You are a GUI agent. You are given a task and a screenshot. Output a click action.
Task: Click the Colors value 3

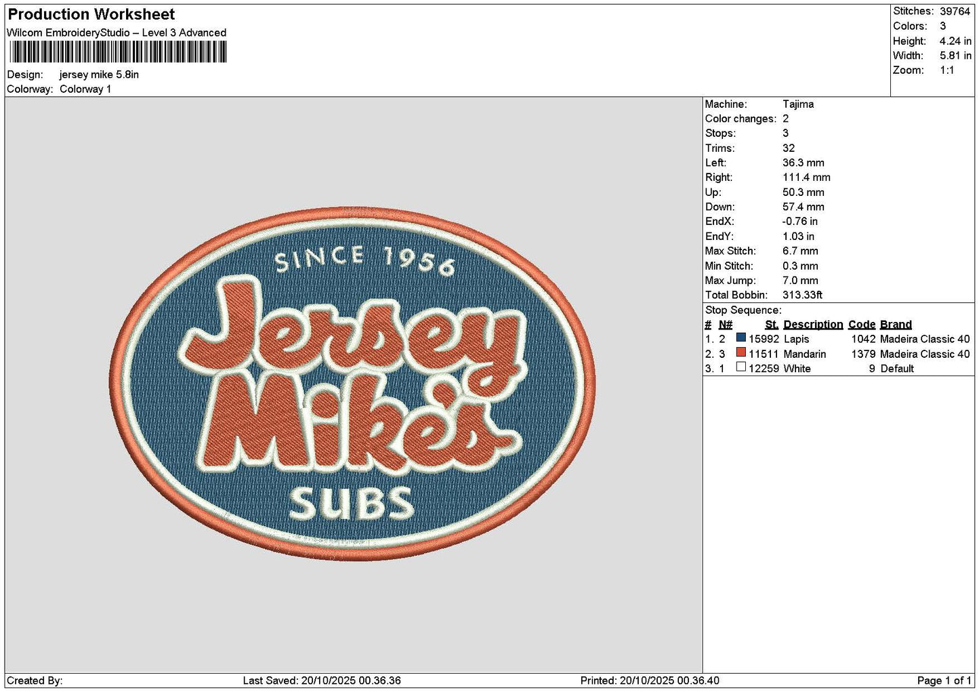(942, 26)
